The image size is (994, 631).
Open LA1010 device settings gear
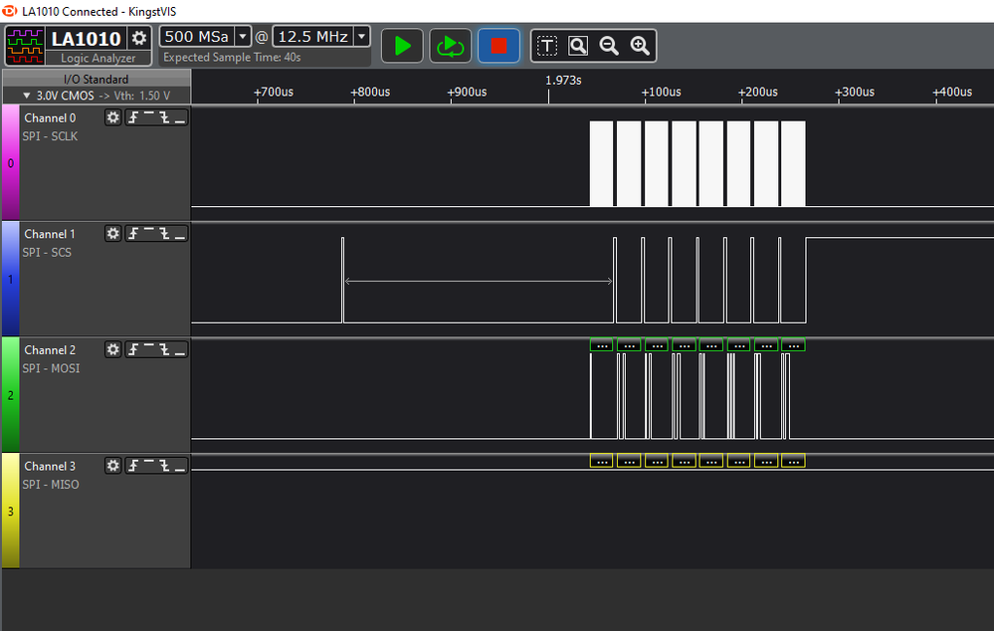click(139, 38)
